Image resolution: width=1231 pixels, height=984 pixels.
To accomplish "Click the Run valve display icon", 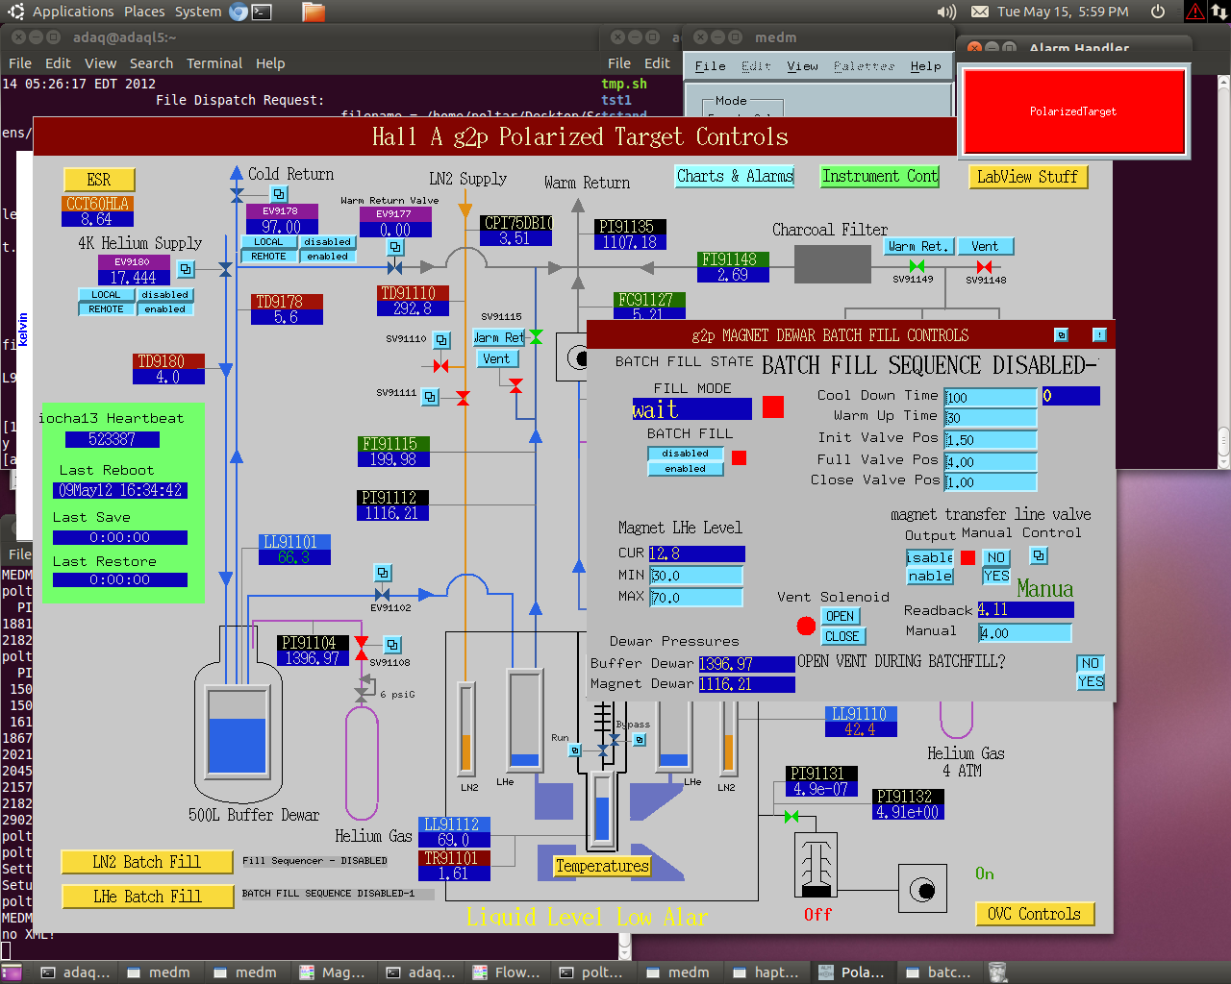I will tap(575, 750).
